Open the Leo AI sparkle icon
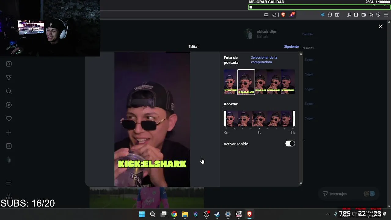Screen dimensions: 391x220 coord(371,15)
